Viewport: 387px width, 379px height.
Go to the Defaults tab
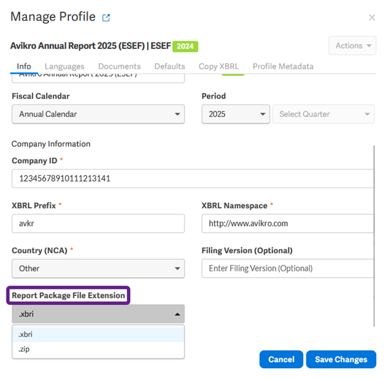pos(170,66)
